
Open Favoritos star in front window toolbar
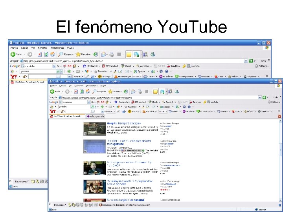coord(115,91)
